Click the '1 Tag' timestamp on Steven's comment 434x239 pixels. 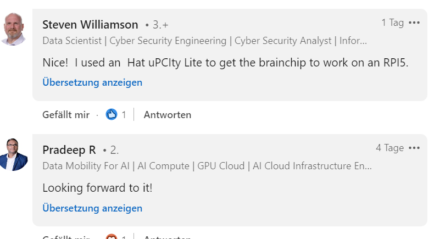pyautogui.click(x=392, y=23)
